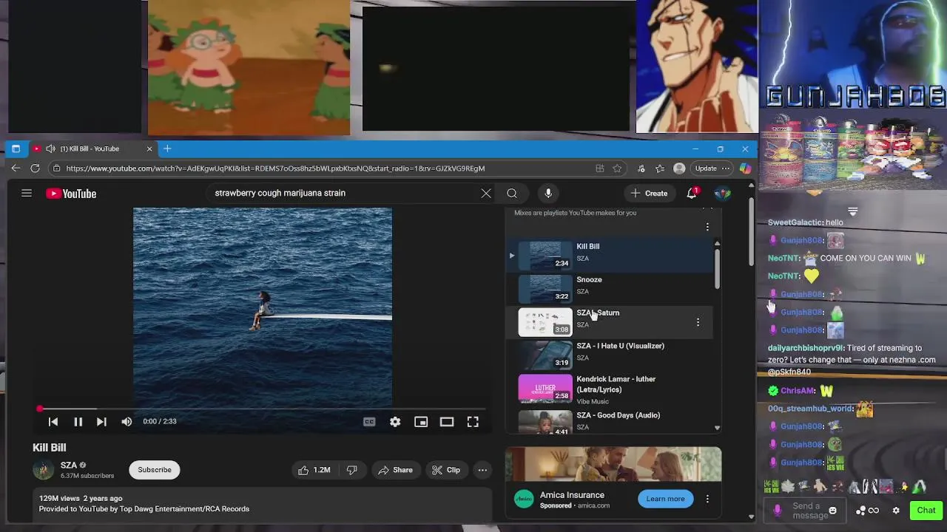Click the purple microphone in chat box
This screenshot has width=947, height=532.
pos(777,511)
